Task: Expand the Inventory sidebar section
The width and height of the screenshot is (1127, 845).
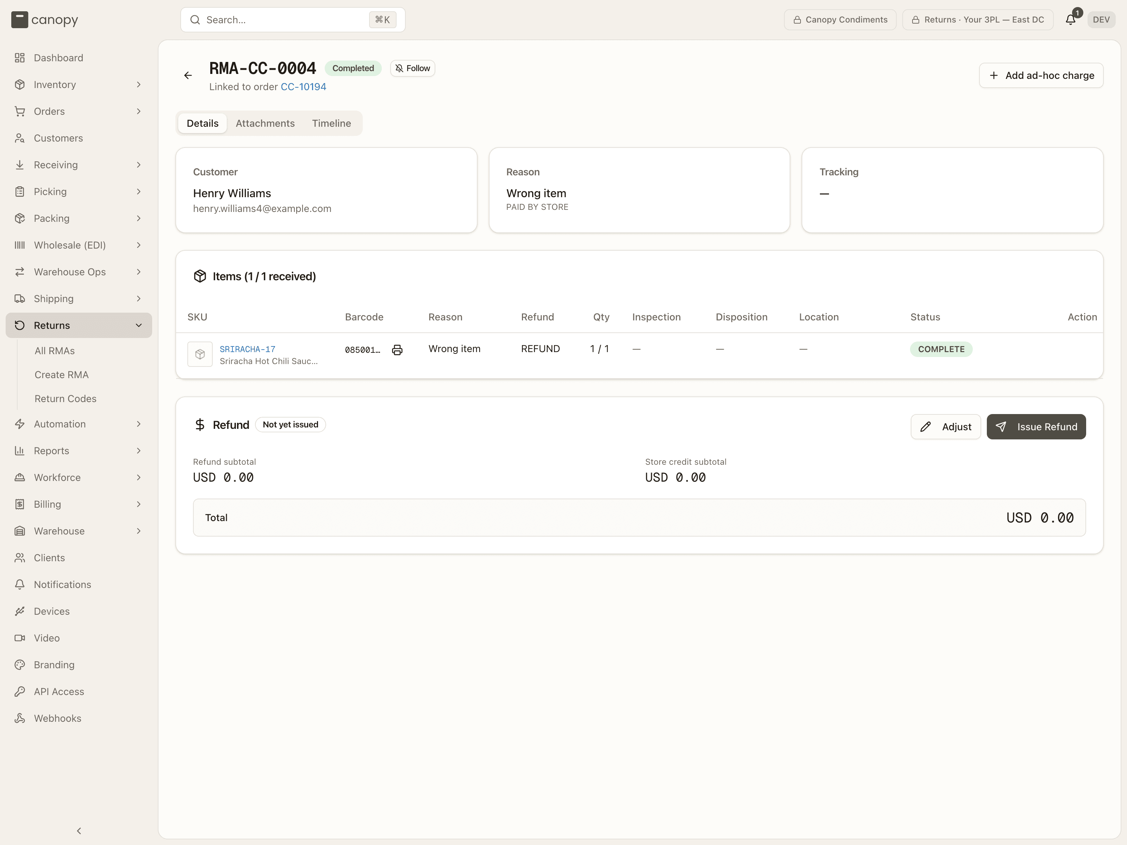Action: click(x=79, y=84)
